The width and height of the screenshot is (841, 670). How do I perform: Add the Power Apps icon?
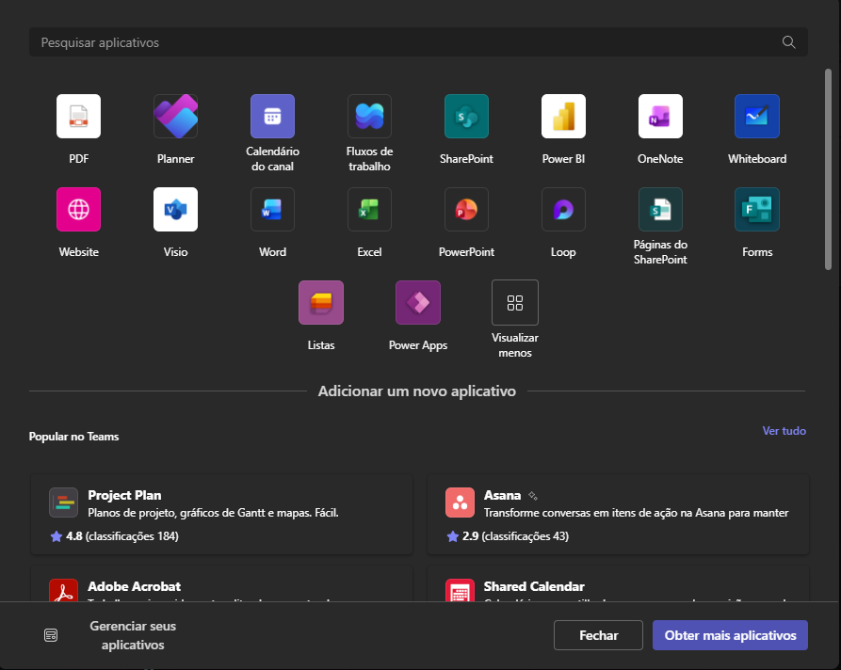418,303
